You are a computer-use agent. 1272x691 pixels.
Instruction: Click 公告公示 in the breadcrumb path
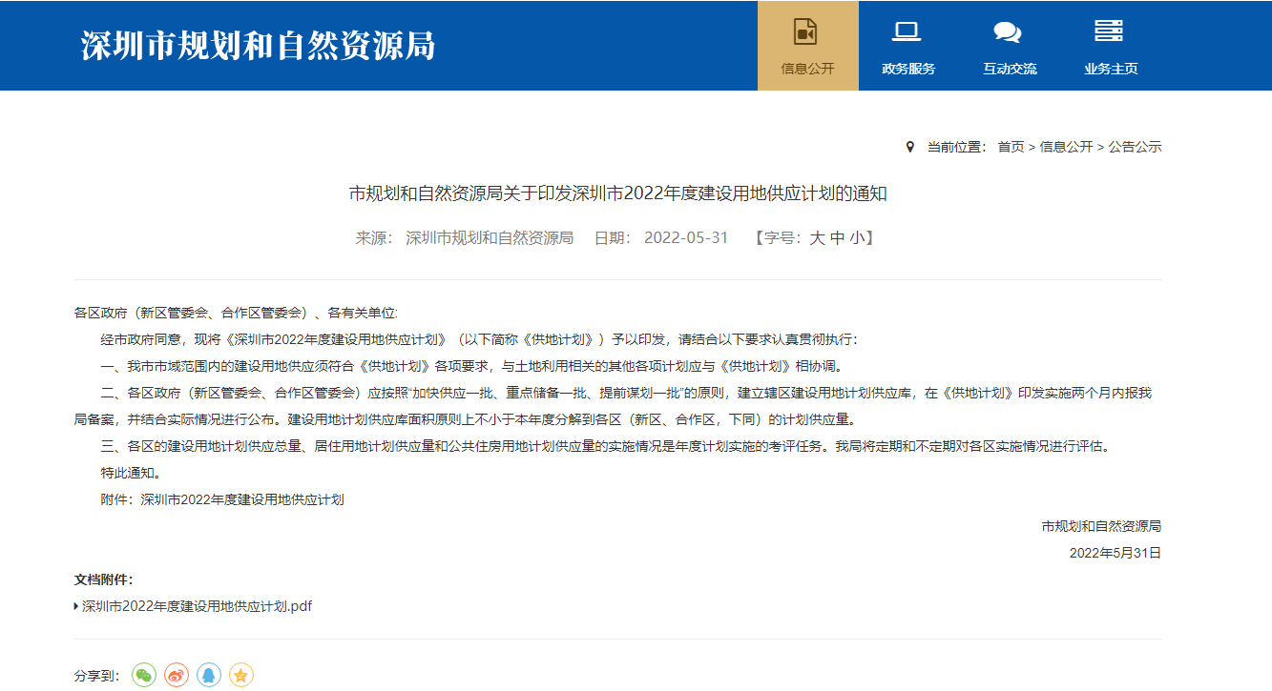tap(1135, 147)
